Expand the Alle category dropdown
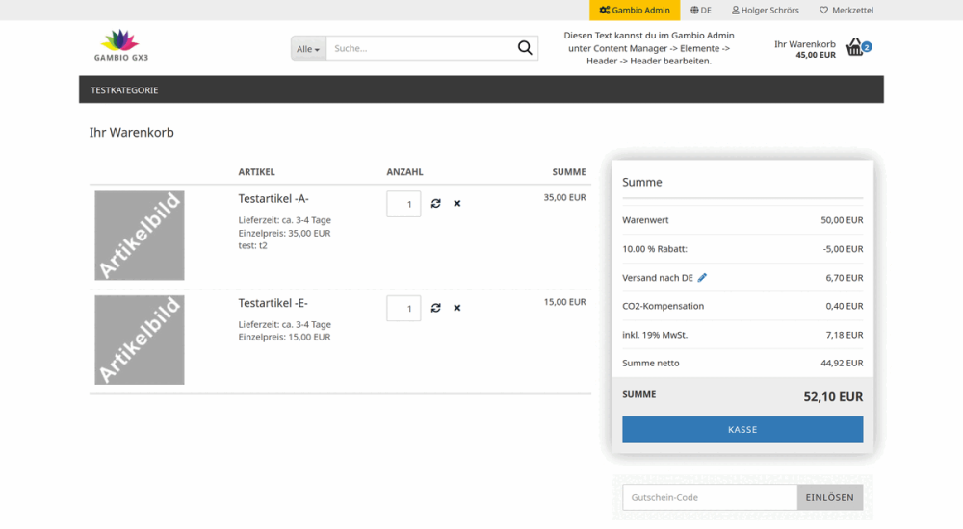963x529 pixels. [308, 48]
